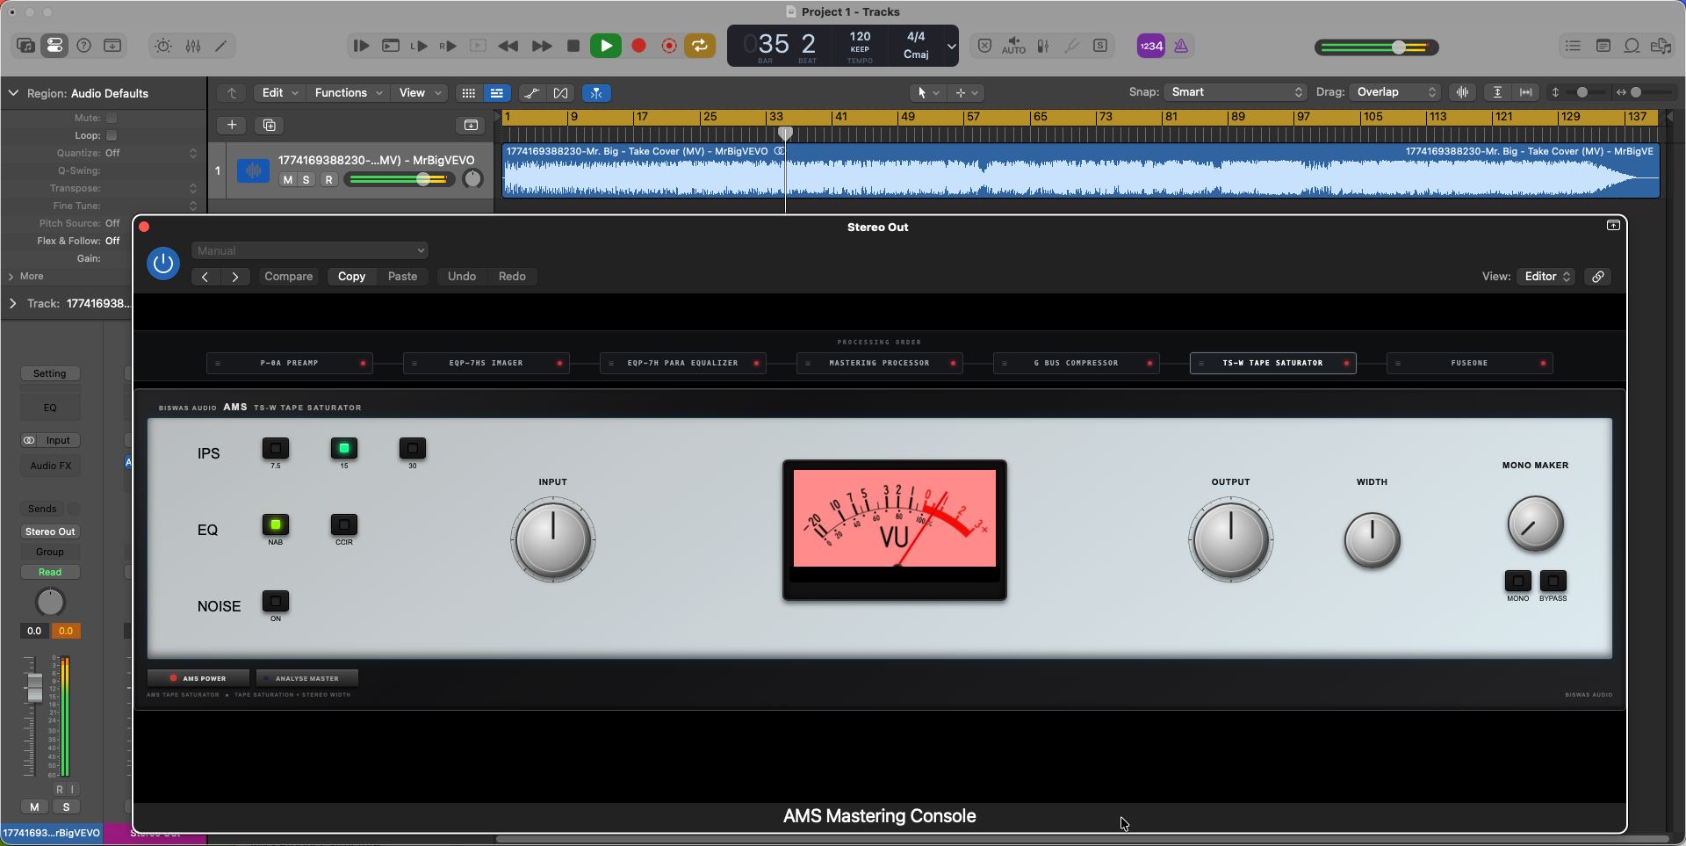The image size is (1686, 846).
Task: Click the add track plus button
Action: coord(232,126)
